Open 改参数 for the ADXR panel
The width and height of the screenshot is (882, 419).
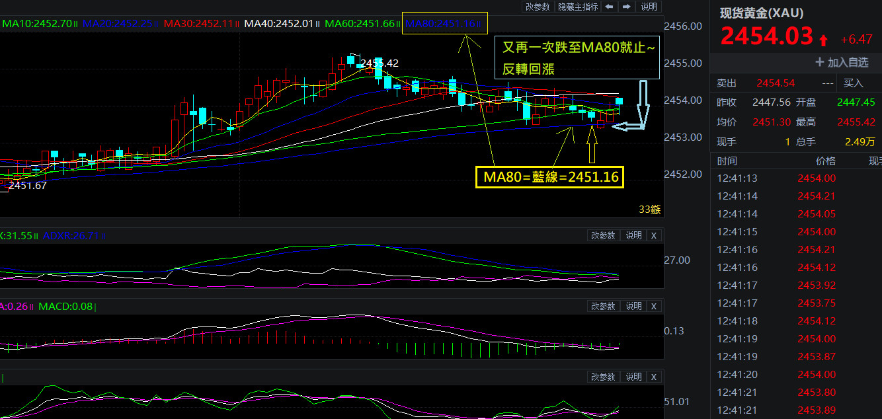(x=603, y=235)
